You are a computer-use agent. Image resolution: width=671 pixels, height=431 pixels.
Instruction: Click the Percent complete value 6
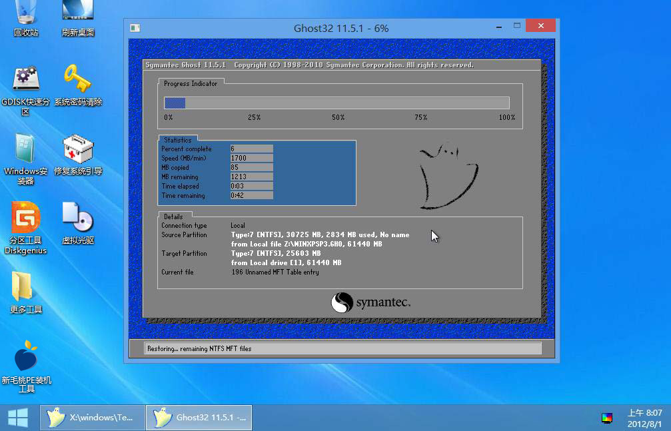pos(251,149)
